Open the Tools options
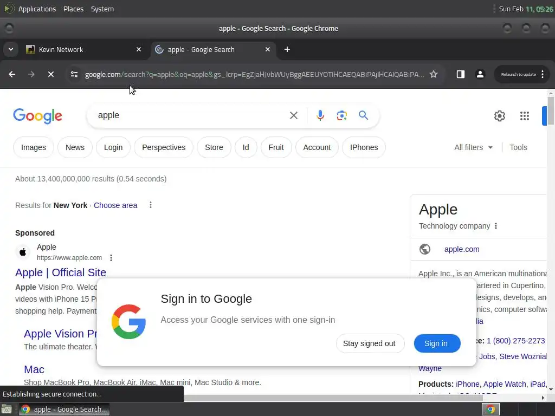 click(518, 147)
